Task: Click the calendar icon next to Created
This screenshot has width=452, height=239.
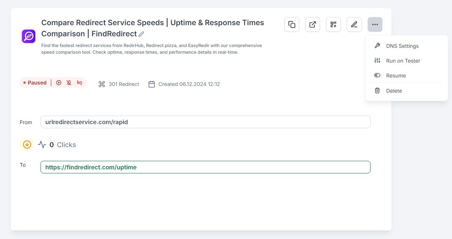Action: [152, 84]
